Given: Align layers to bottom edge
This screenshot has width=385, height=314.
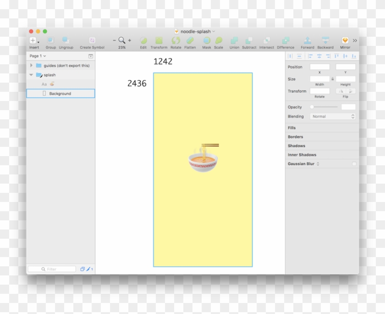Looking at the screenshot, I should 354,56.
